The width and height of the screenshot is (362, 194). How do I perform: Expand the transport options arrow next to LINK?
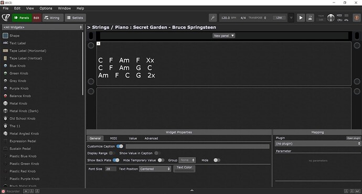291,18
